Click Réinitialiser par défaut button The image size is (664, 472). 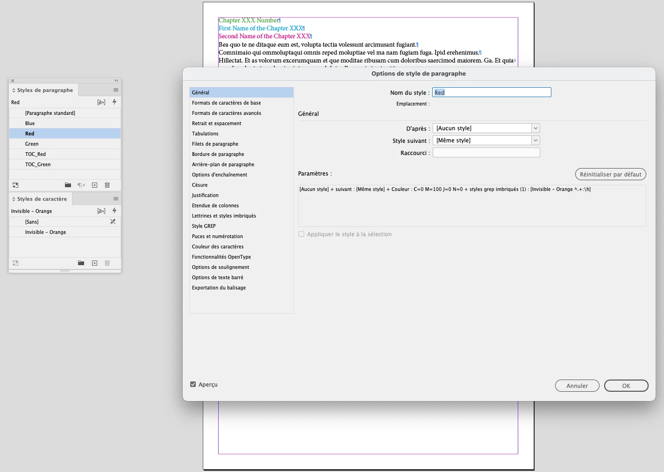[x=610, y=174]
